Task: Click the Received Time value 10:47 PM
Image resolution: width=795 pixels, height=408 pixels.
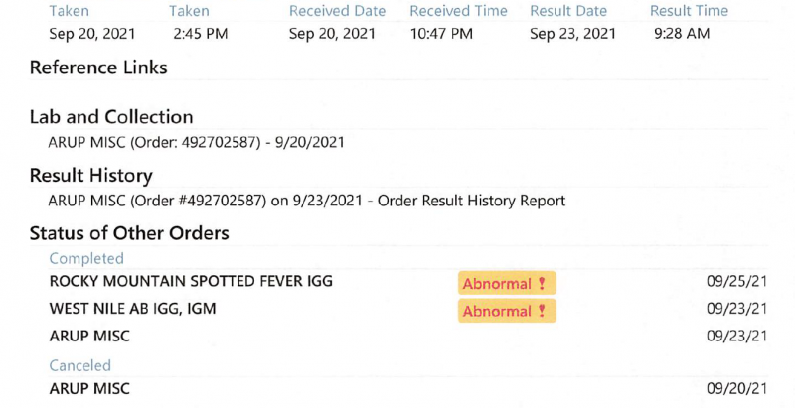Action: pyautogui.click(x=440, y=33)
